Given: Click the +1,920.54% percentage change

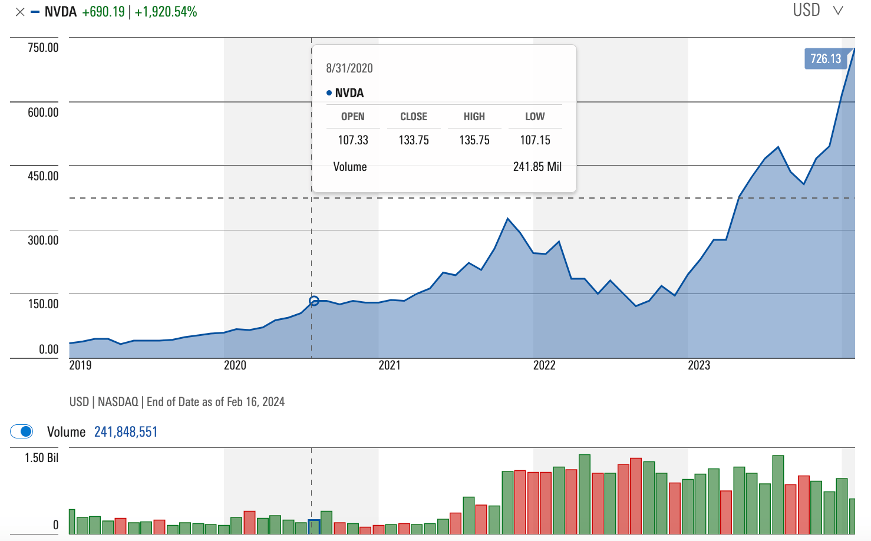Looking at the screenshot, I should (166, 12).
